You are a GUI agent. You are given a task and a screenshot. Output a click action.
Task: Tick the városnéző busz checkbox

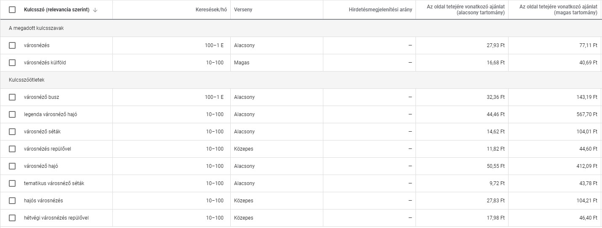click(x=12, y=97)
